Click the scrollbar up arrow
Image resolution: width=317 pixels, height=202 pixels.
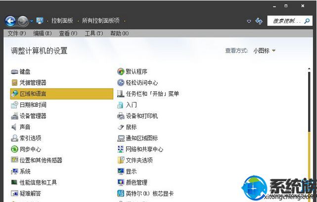309,69
